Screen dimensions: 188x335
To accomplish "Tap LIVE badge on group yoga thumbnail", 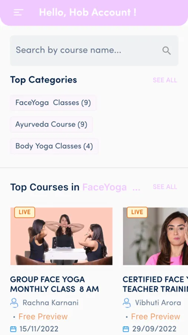I will pyautogui.click(x=25, y=212).
